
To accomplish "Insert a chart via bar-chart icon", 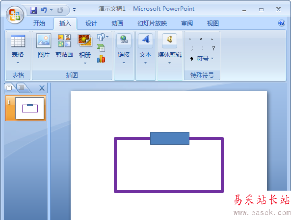I will 101,59.
